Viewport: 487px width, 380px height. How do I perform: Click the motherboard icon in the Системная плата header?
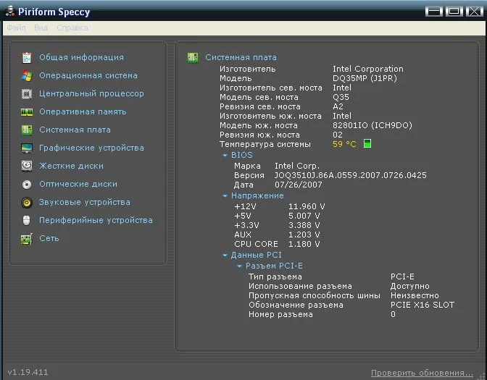[x=193, y=57]
